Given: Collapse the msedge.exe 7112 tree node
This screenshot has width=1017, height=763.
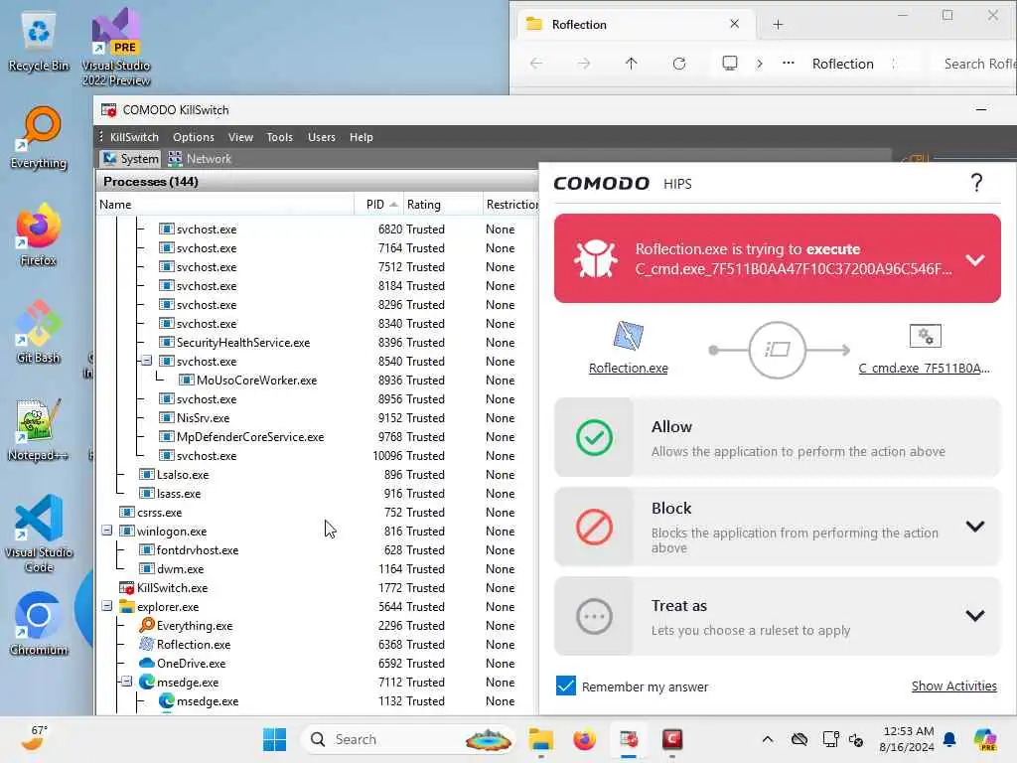Looking at the screenshot, I should click(x=127, y=682).
